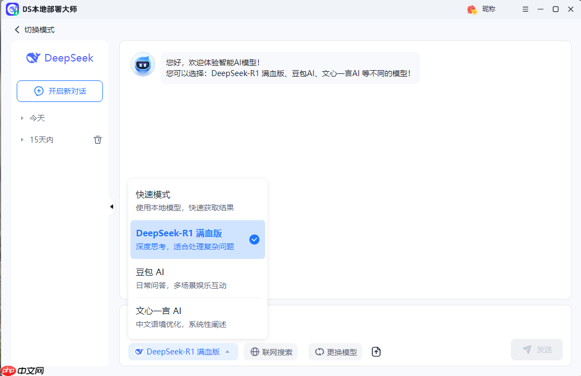The image size is (581, 376).
Task: Click the sidebar collapse arrow handle
Action: pos(112,206)
